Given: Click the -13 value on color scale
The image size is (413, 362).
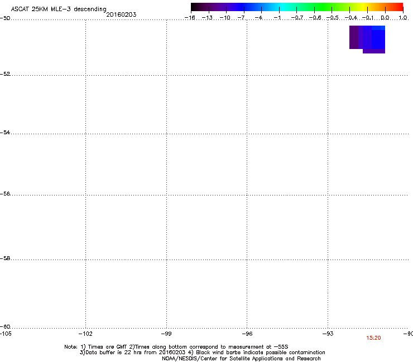Looking at the screenshot, I should [x=207, y=18].
